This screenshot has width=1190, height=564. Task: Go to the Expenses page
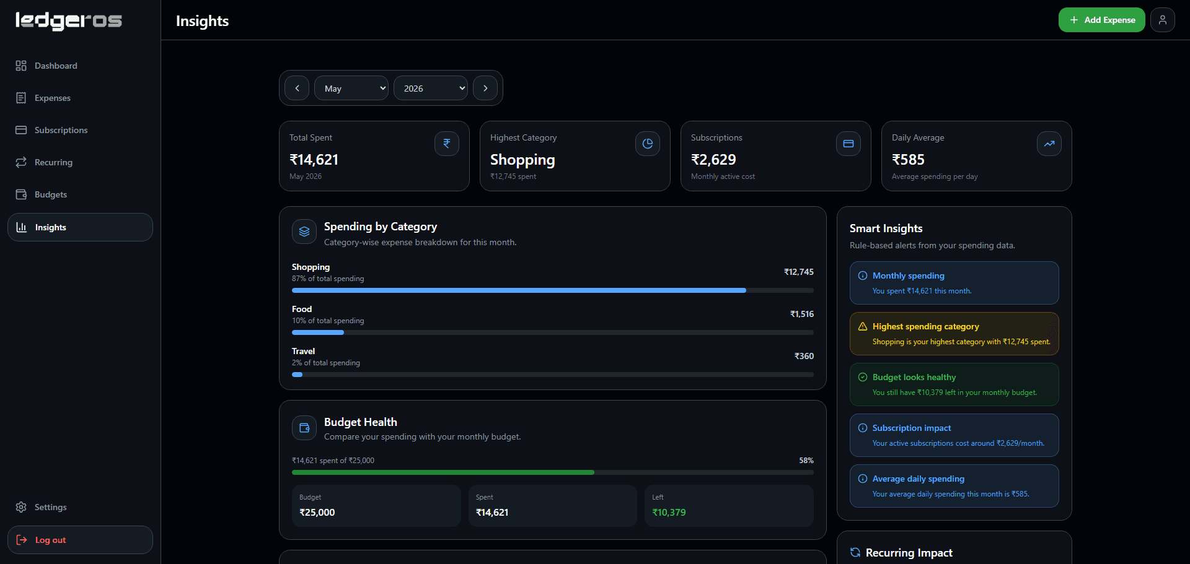coord(80,98)
